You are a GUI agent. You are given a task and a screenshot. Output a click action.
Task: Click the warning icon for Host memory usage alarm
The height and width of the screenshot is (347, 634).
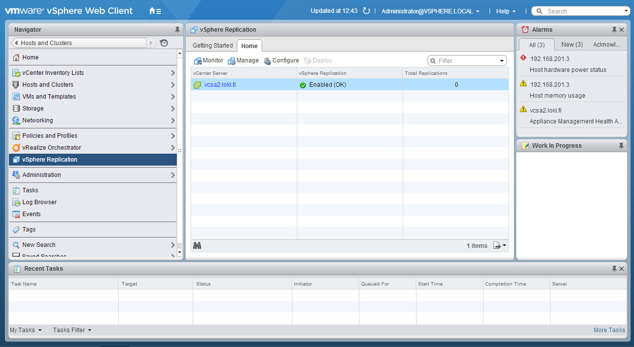coord(523,84)
